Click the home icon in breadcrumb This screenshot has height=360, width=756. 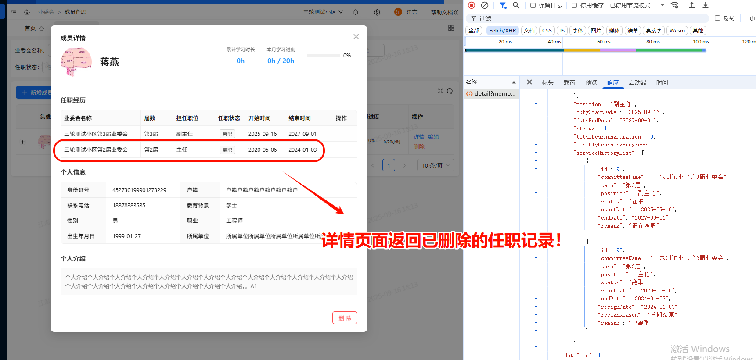[x=27, y=12]
